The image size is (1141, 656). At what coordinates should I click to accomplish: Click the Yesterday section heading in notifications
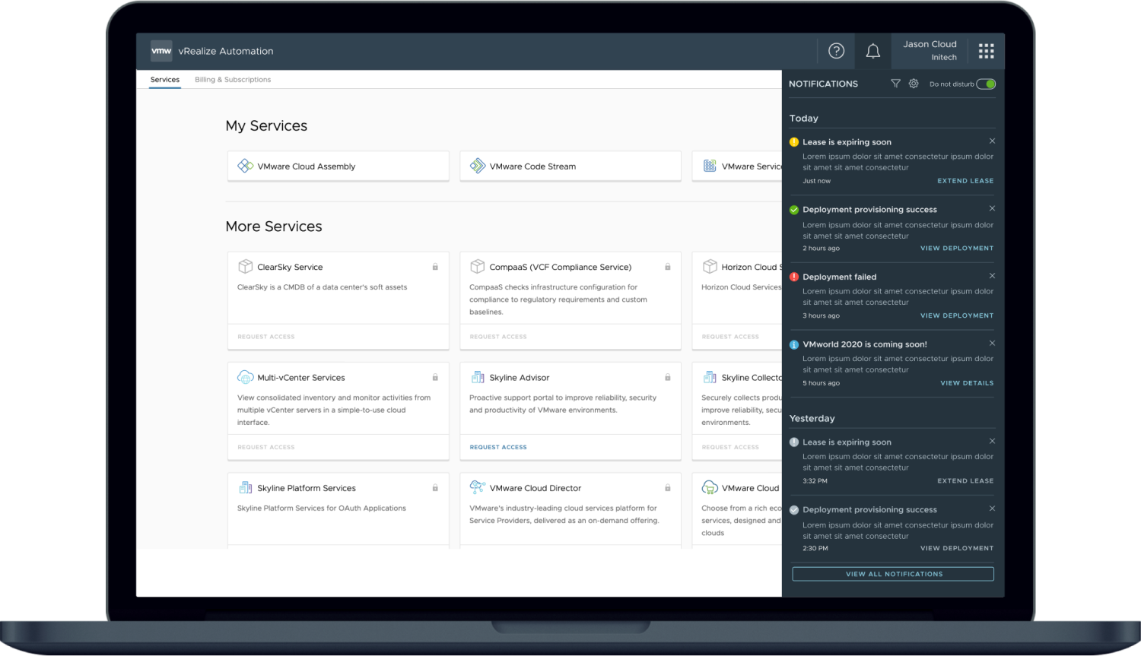[x=812, y=419]
